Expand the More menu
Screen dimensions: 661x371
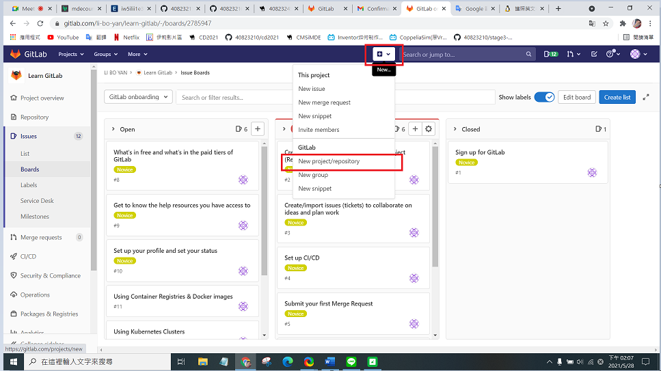pos(137,55)
